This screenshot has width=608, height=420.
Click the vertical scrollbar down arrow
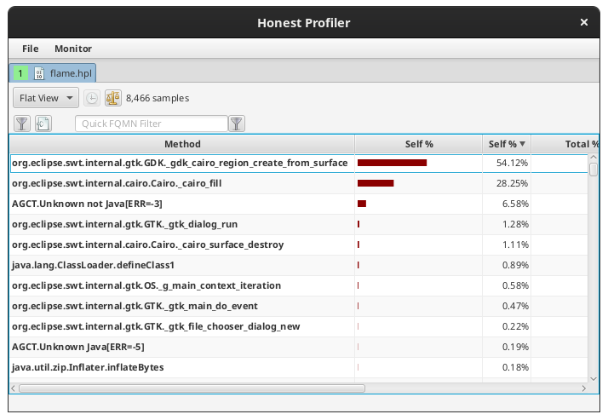pos(594,379)
